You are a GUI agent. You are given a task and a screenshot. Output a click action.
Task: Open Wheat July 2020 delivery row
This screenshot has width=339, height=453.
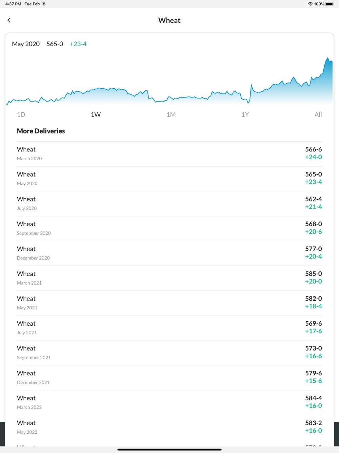(x=169, y=203)
